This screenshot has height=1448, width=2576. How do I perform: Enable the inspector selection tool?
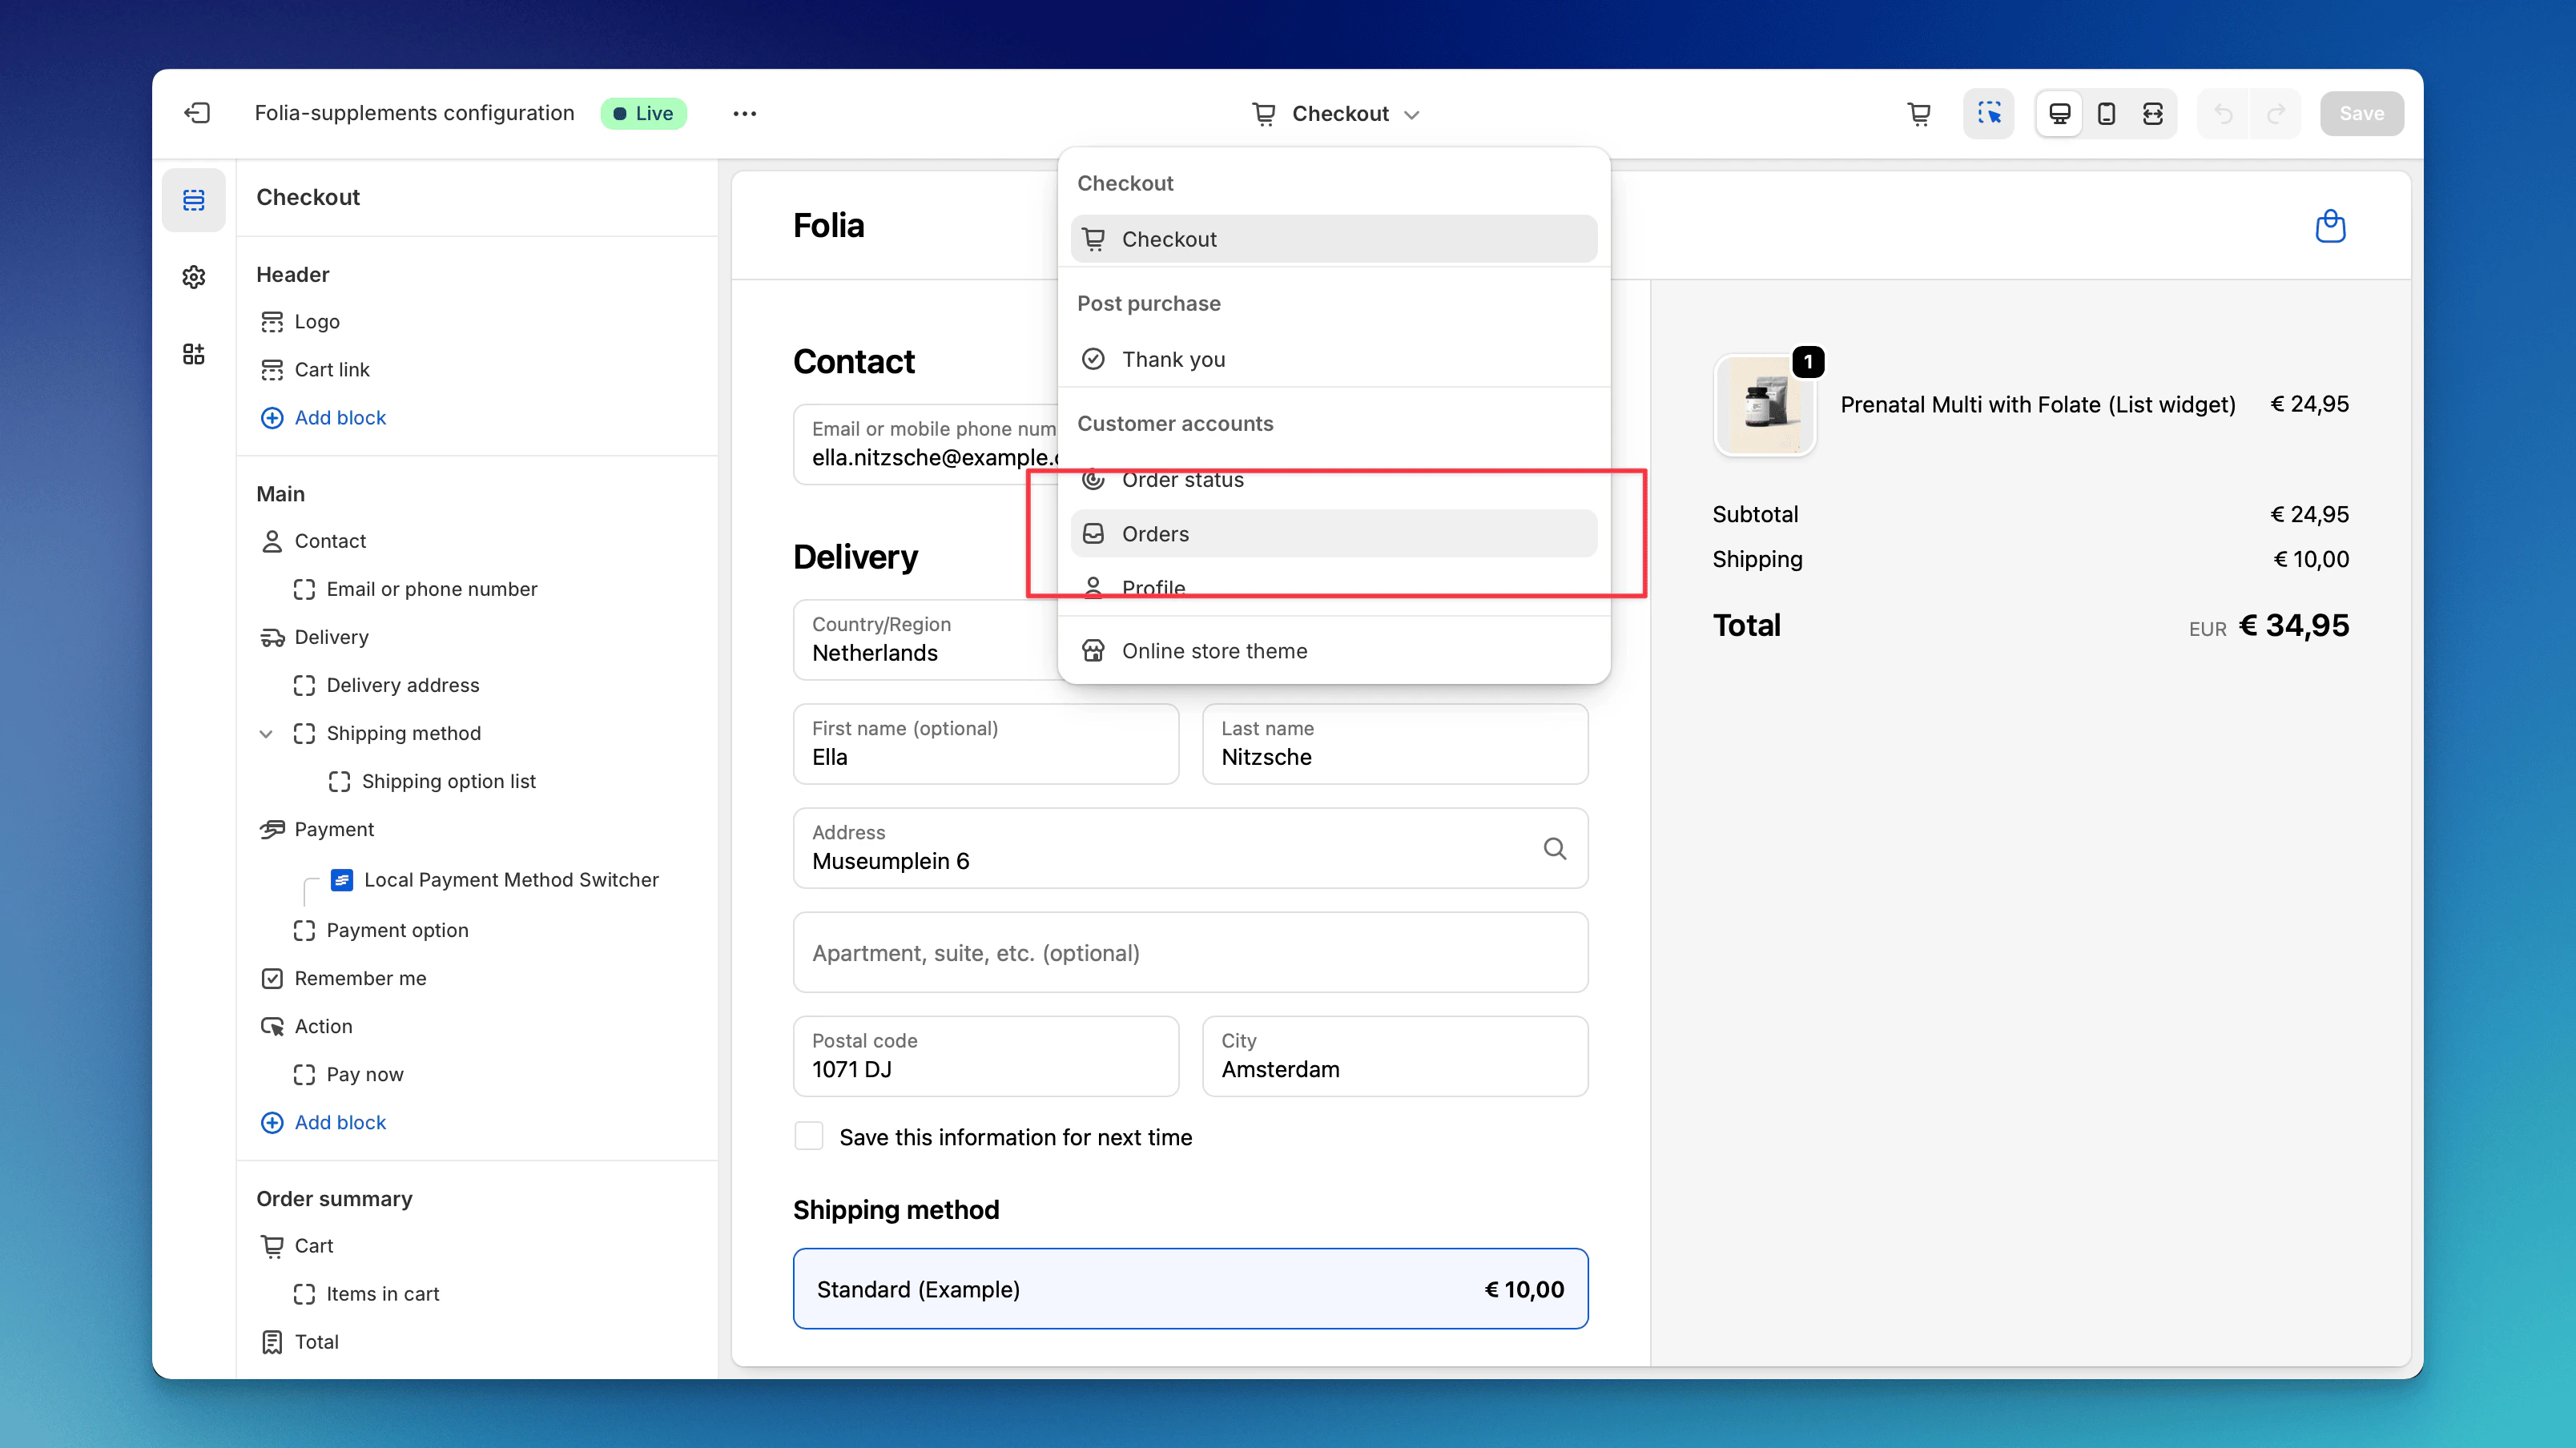point(1989,113)
